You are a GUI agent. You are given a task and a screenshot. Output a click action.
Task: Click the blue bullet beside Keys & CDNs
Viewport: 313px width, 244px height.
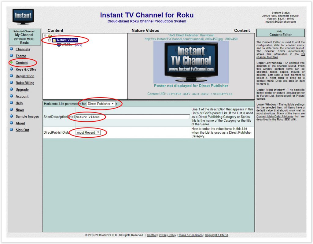point(11,69)
